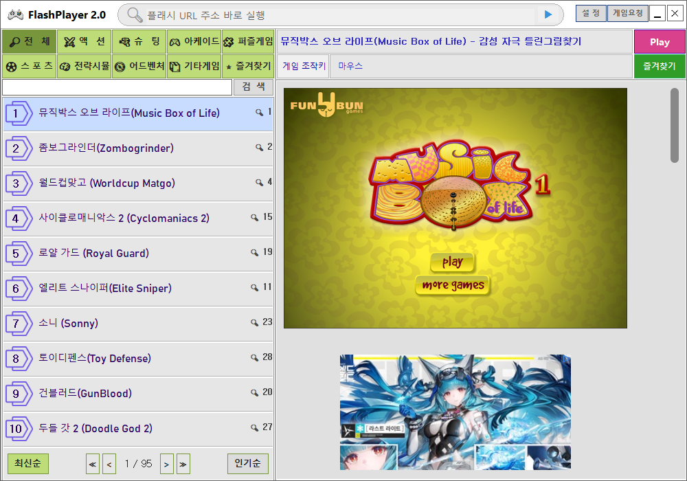Select the 퍼즐게임 category tab
The image size is (687, 481).
tap(248, 42)
